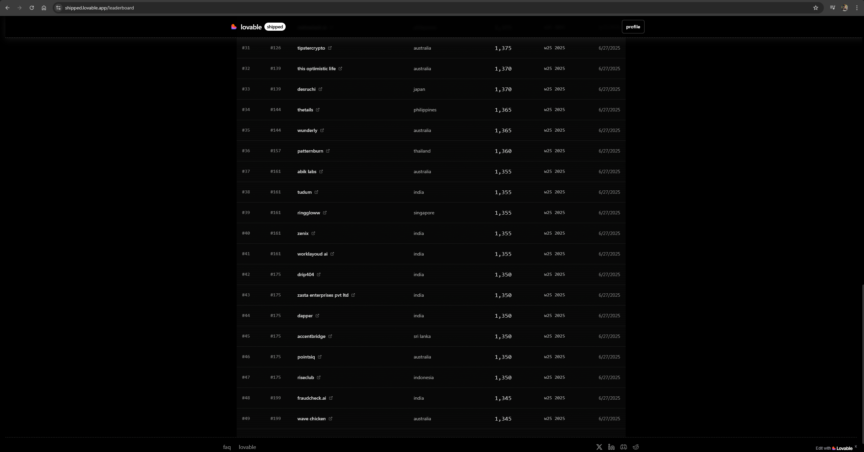Open wunderly external link icon
The width and height of the screenshot is (864, 452).
[x=322, y=130]
